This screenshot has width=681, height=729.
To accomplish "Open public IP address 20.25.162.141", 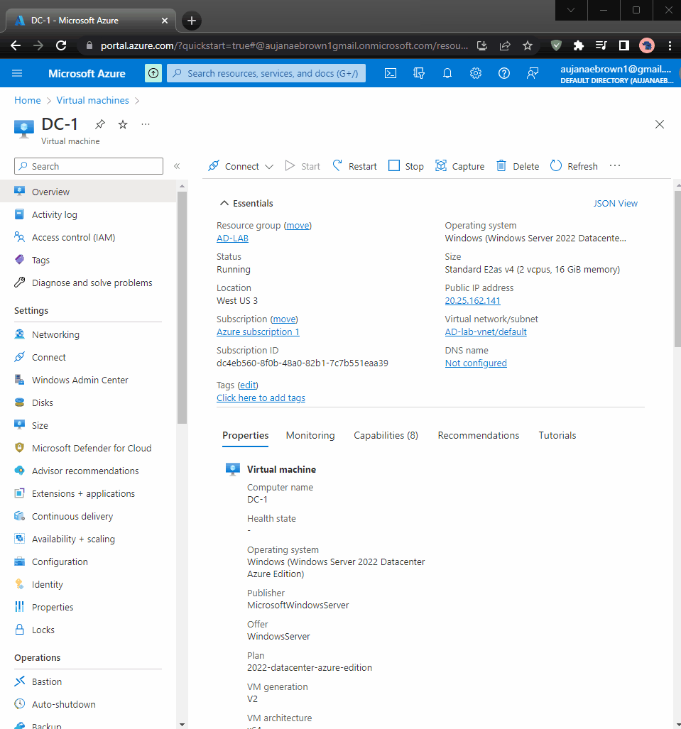I will coord(472,301).
